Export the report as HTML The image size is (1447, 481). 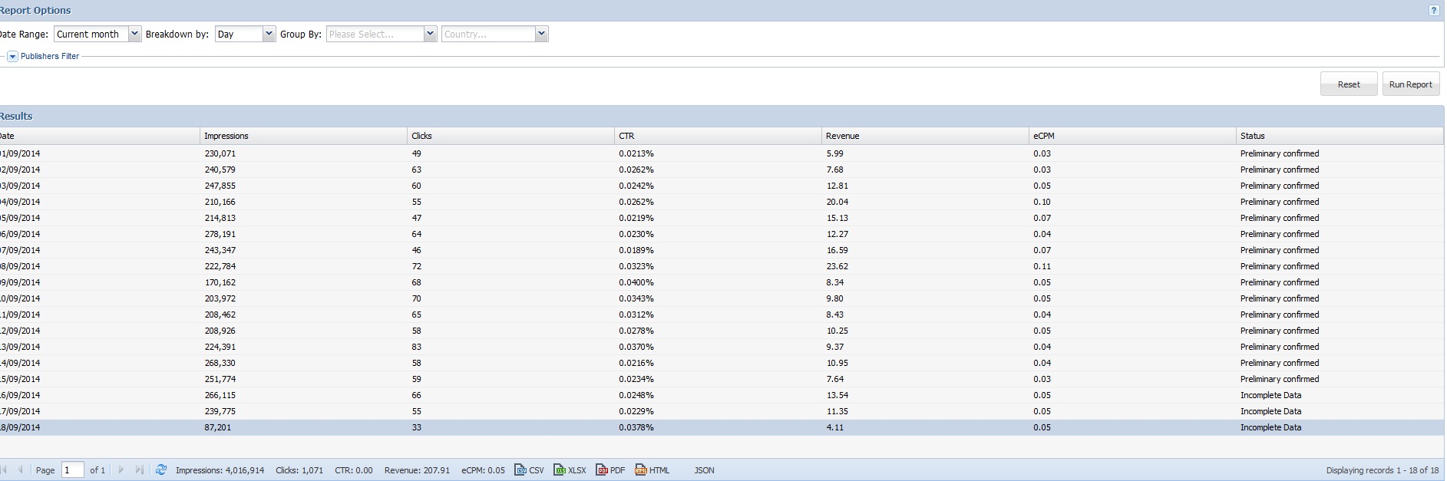(652, 470)
